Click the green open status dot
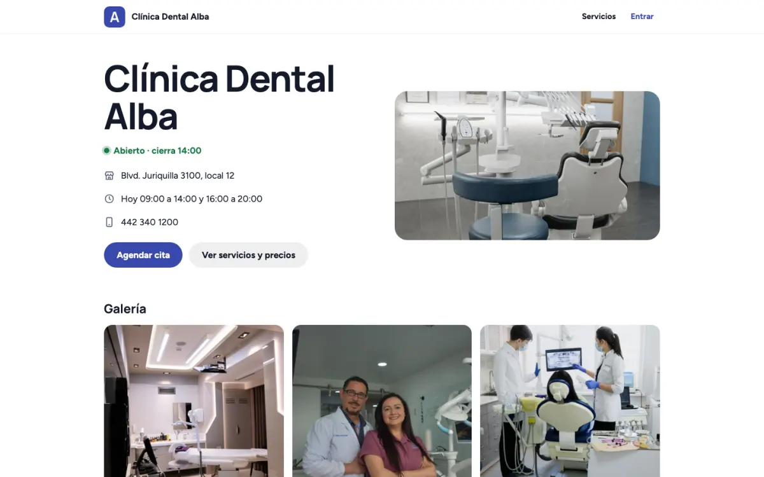Screen dimensions: 764x477 [107, 151]
